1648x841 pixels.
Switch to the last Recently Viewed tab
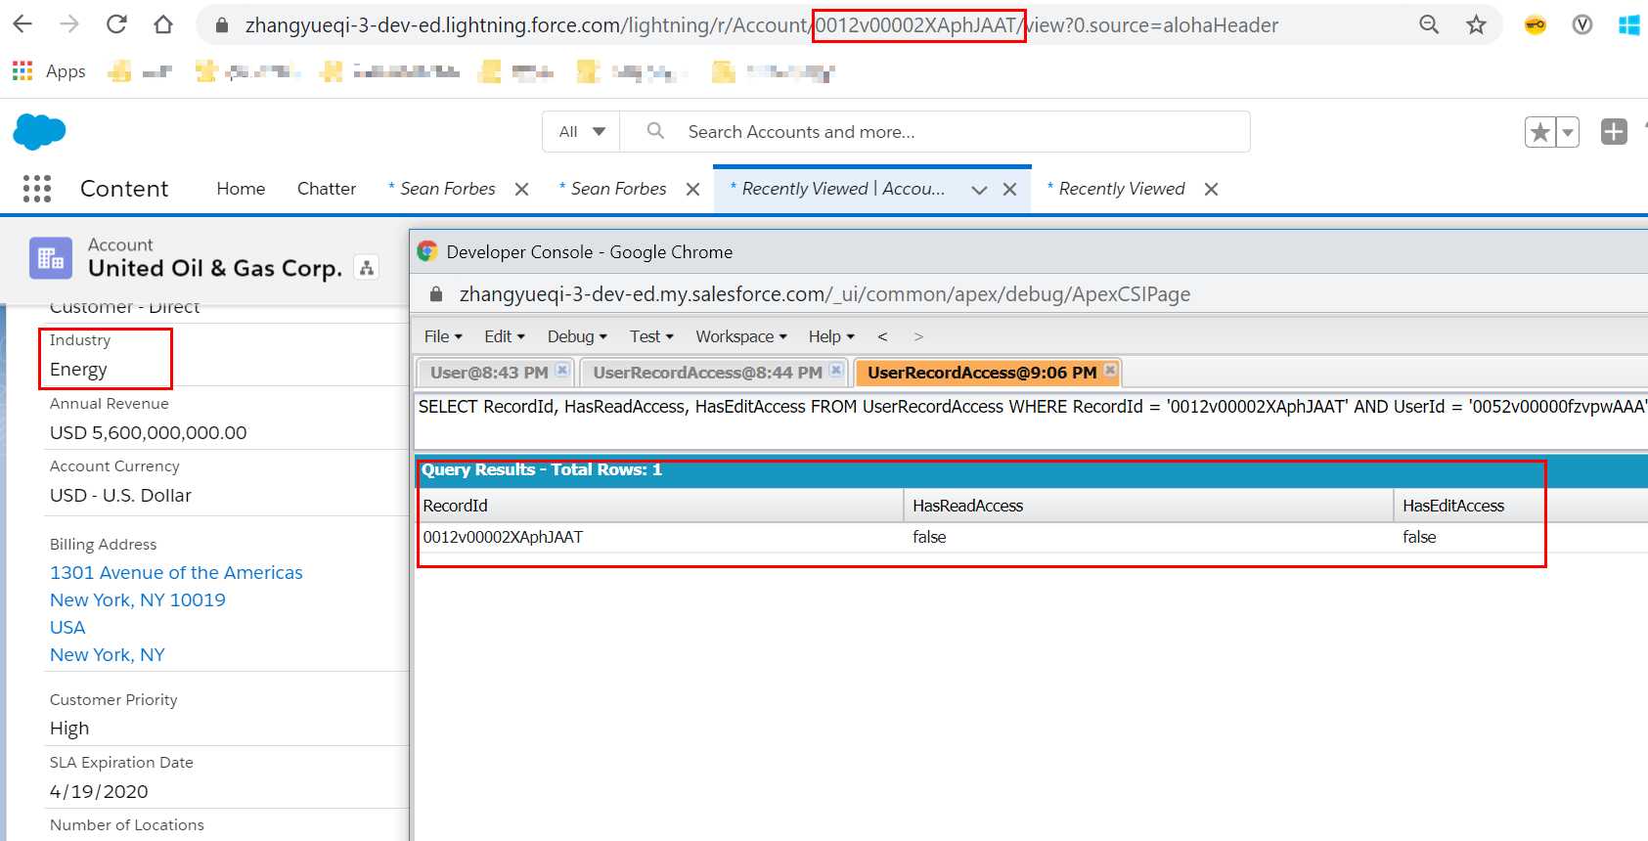(x=1122, y=189)
